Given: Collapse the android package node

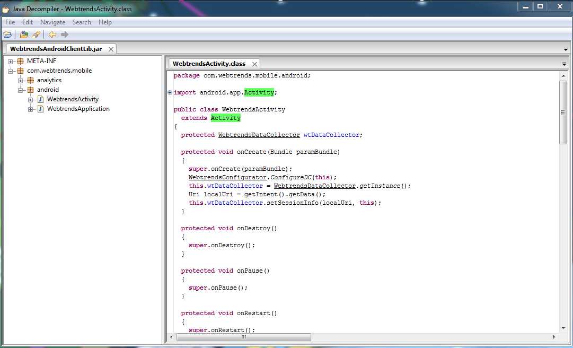Looking at the screenshot, I should (21, 90).
